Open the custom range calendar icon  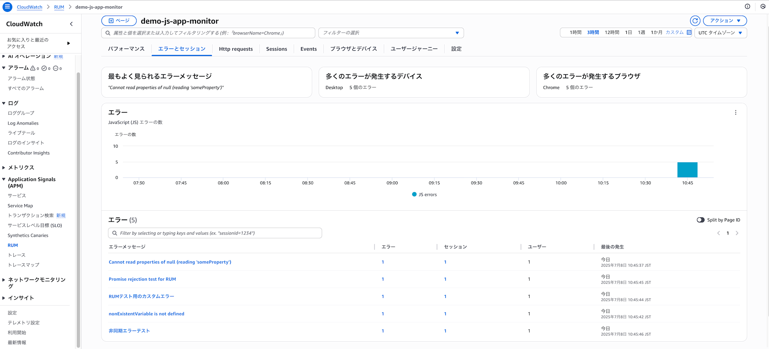(x=689, y=33)
